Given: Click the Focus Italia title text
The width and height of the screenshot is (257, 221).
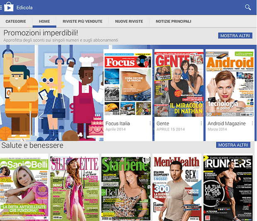Looking at the screenshot, I should pyautogui.click(x=118, y=124).
